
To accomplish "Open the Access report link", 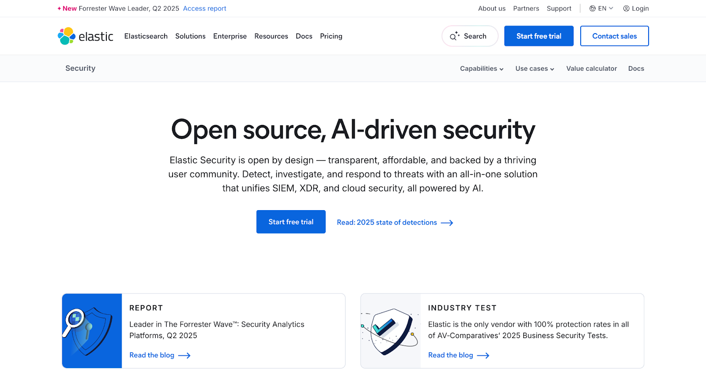I will pyautogui.click(x=205, y=8).
